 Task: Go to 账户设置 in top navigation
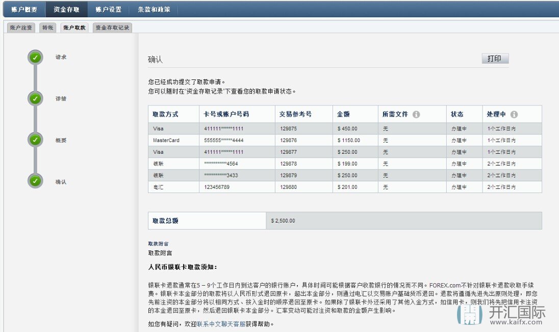[108, 9]
